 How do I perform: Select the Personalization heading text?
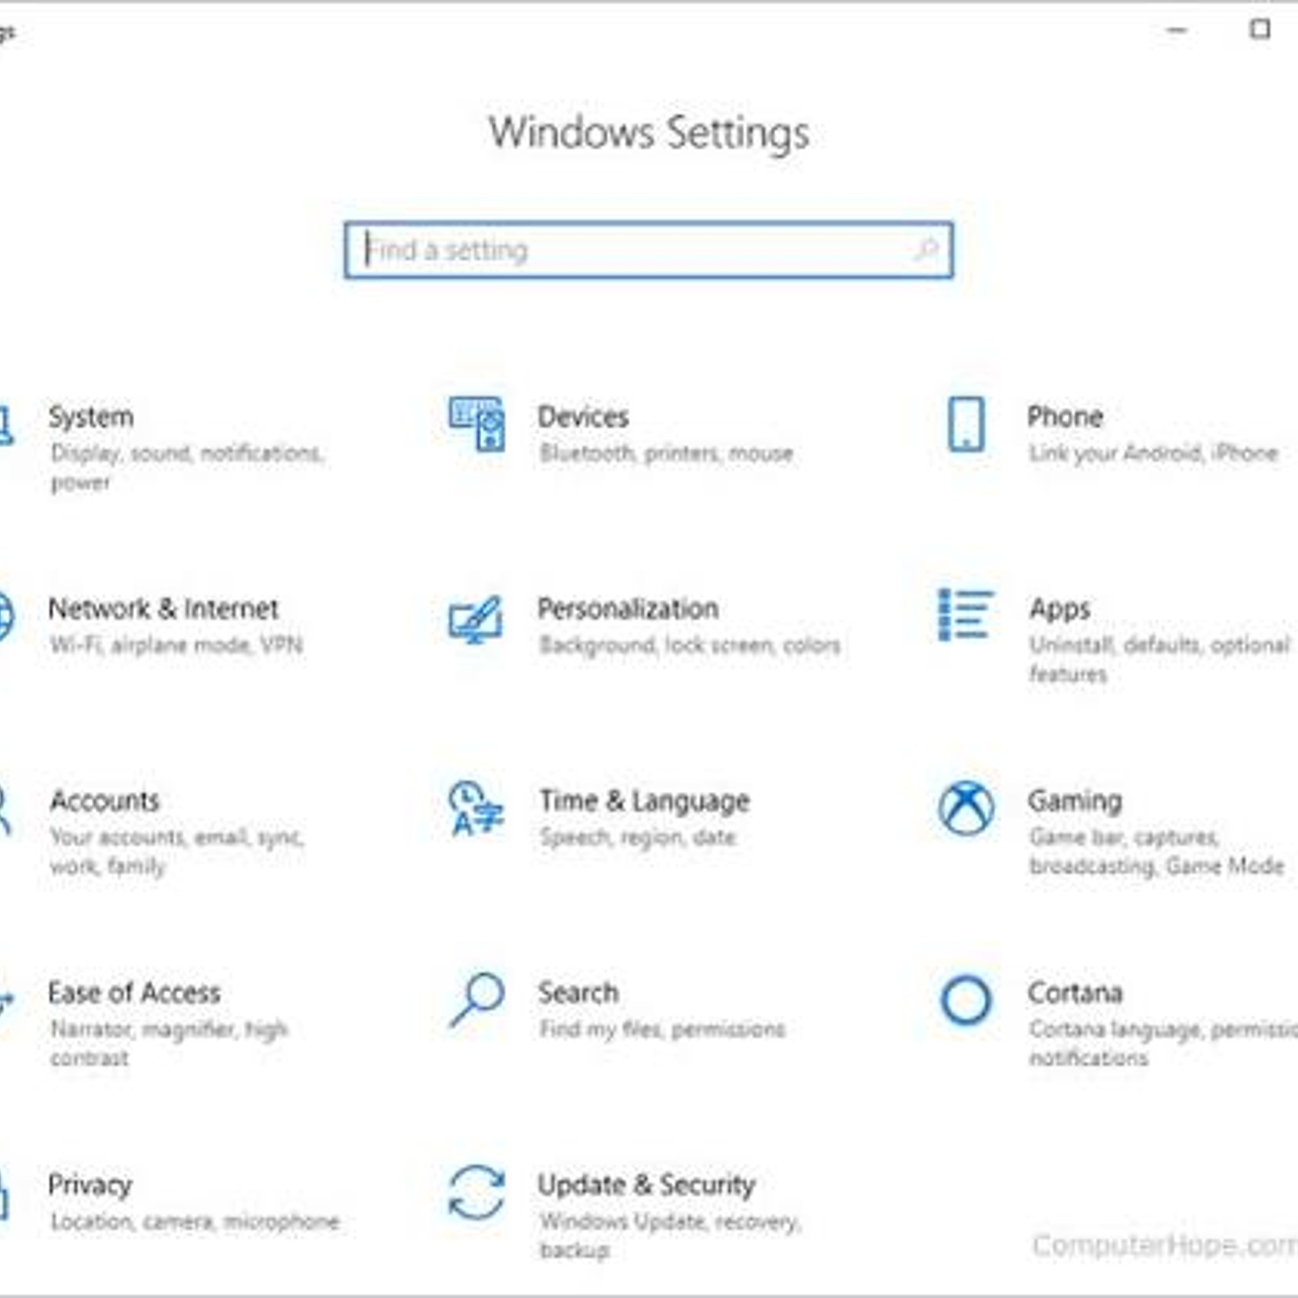(628, 608)
